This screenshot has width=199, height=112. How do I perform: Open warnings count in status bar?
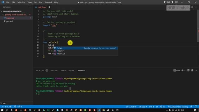pos(20,107)
